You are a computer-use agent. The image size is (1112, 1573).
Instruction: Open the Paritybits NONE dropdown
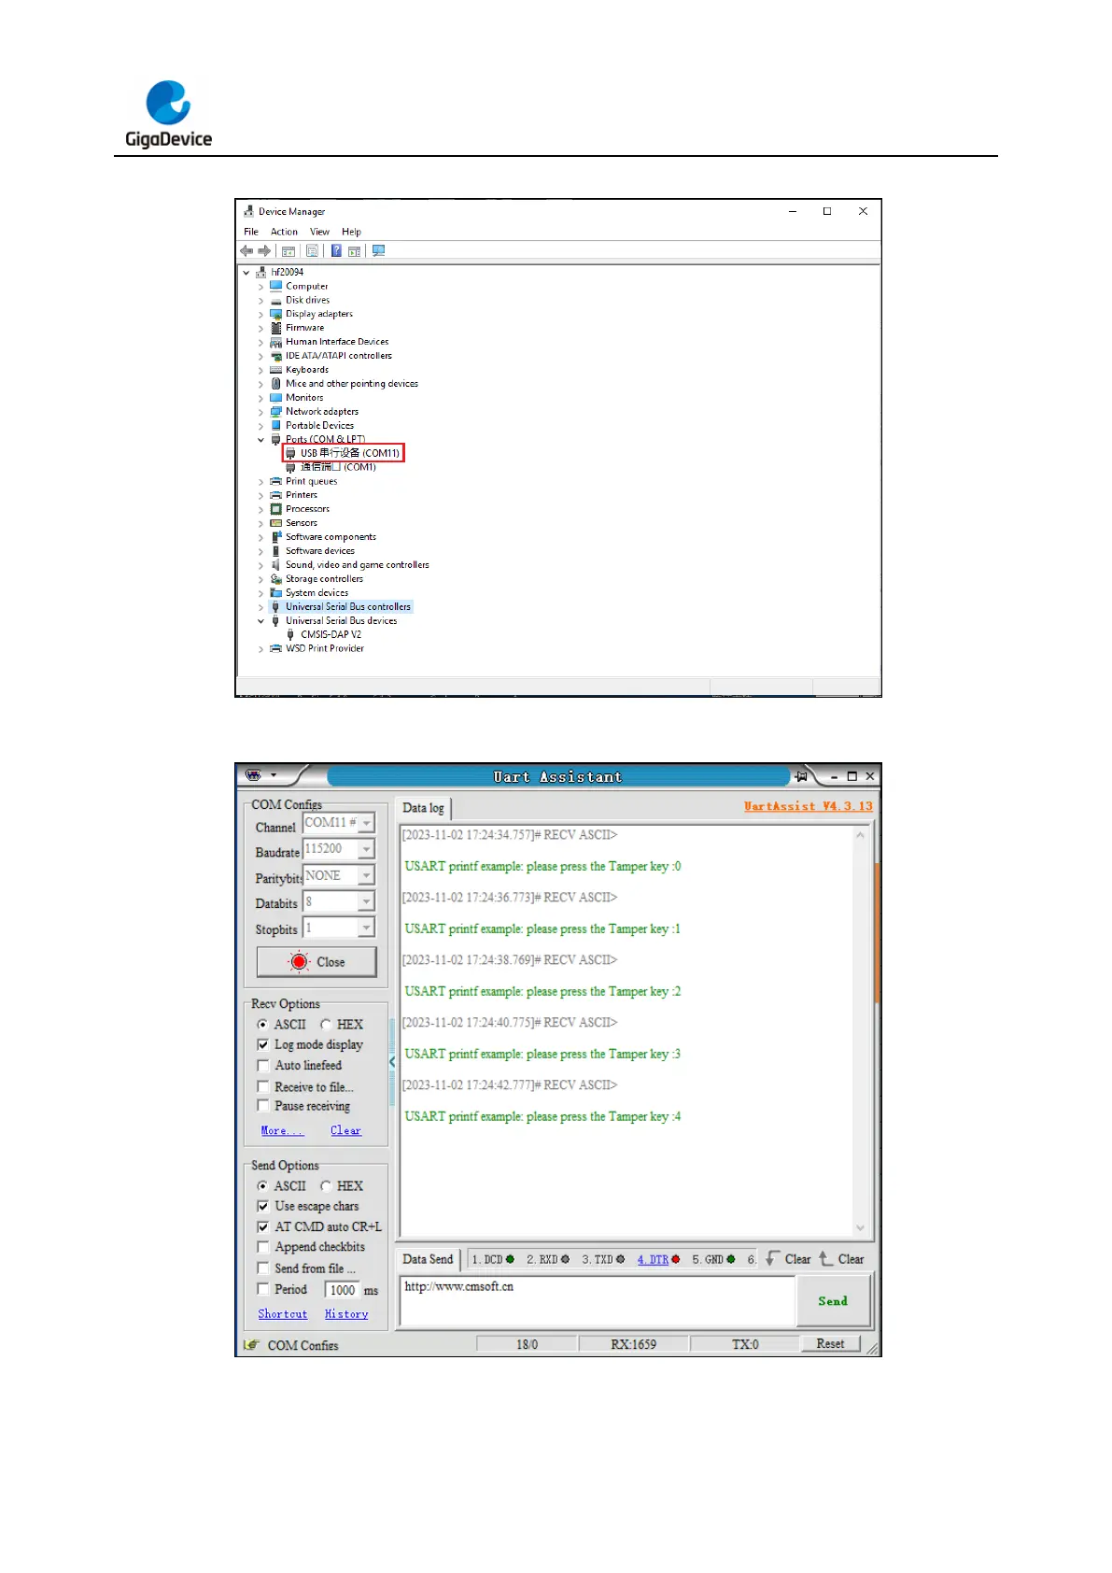point(367,875)
